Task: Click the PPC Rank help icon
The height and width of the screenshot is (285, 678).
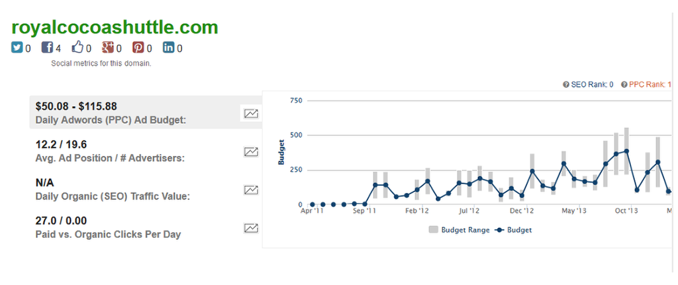Action: tap(624, 85)
